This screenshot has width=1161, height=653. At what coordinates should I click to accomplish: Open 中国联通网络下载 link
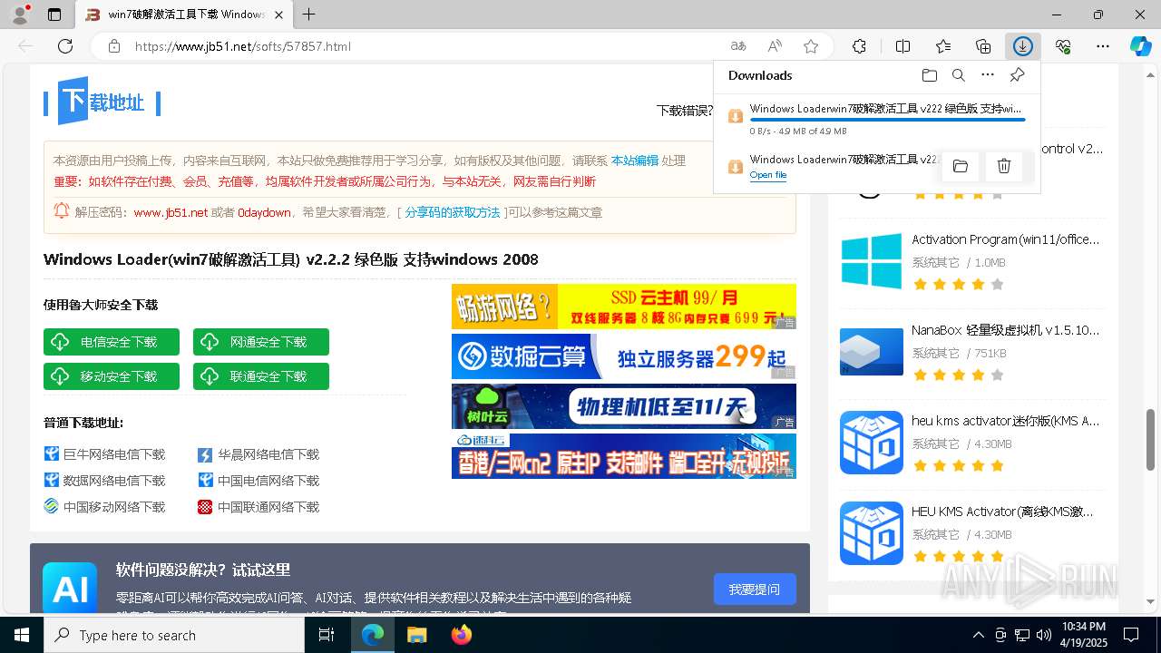[268, 507]
